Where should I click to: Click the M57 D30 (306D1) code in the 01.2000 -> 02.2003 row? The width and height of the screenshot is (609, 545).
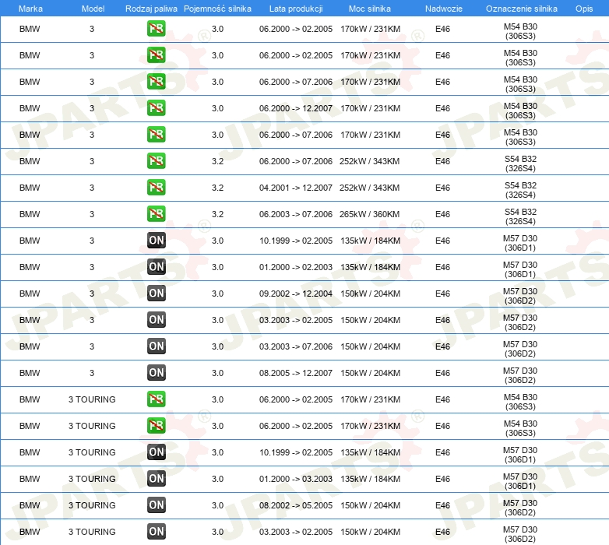pyautogui.click(x=520, y=269)
